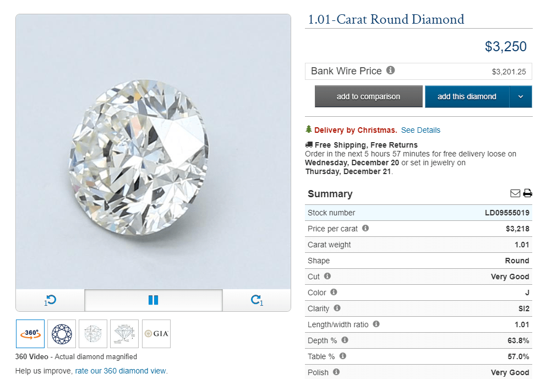This screenshot has height=379, width=546.
Task: Open the See Details delivery link
Action: [421, 129]
